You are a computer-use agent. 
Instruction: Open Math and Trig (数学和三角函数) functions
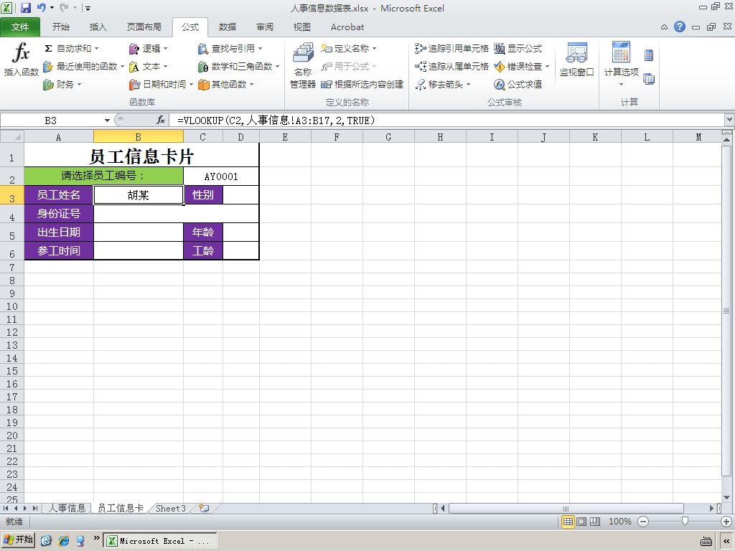click(238, 67)
